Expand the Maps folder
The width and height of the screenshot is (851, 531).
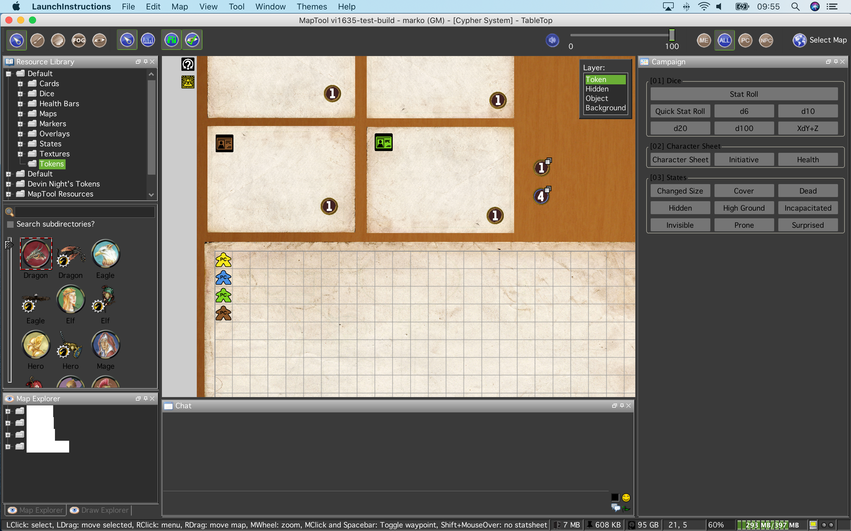coord(20,114)
